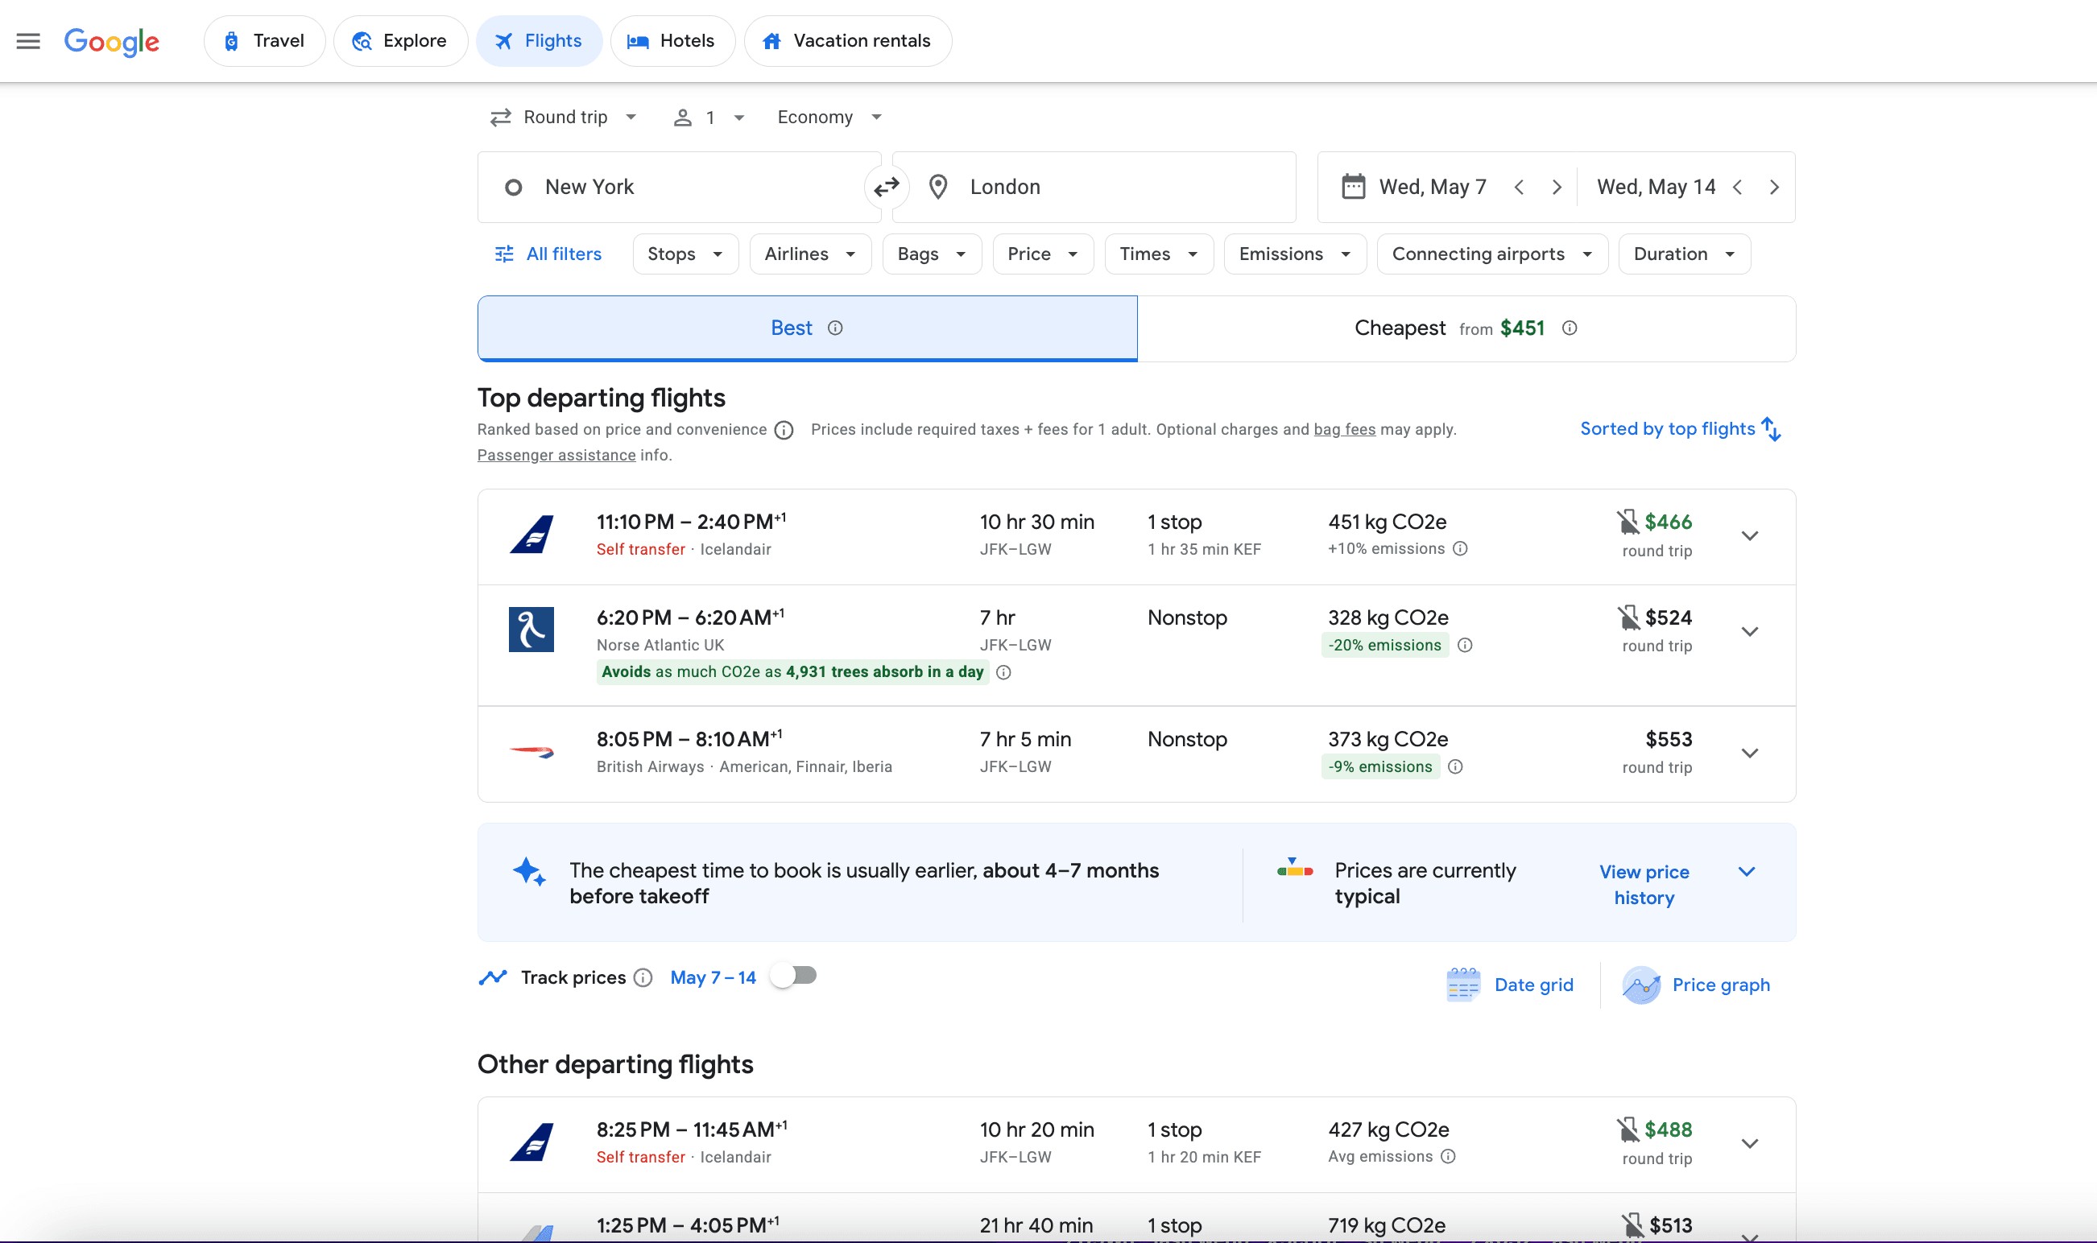The height and width of the screenshot is (1243, 2097).
Task: Open the Economy class dropdown
Action: 829,118
